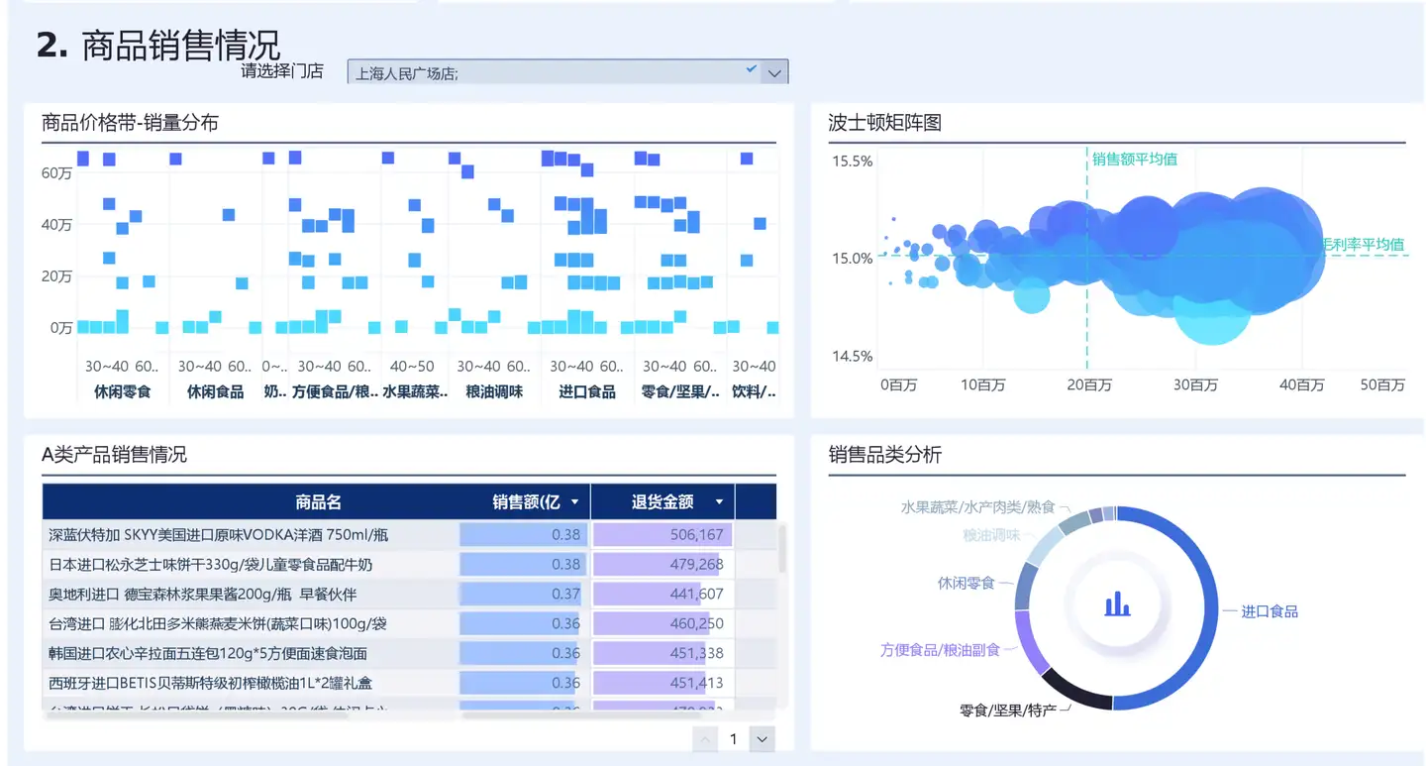Advance pages with the down chevron beside 1
The width and height of the screenshot is (1426, 766).
(x=762, y=738)
